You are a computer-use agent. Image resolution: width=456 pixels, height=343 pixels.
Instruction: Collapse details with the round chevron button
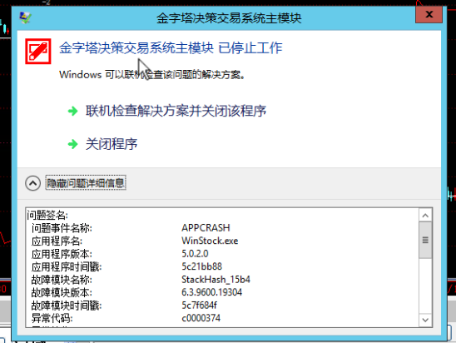pyautogui.click(x=32, y=183)
